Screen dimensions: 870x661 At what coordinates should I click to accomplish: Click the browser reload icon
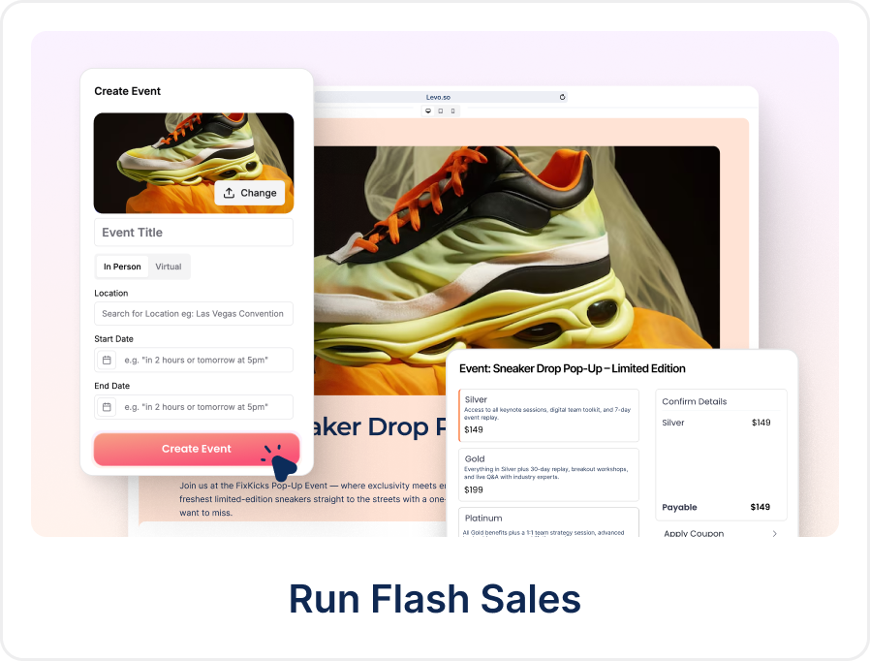pos(562,97)
